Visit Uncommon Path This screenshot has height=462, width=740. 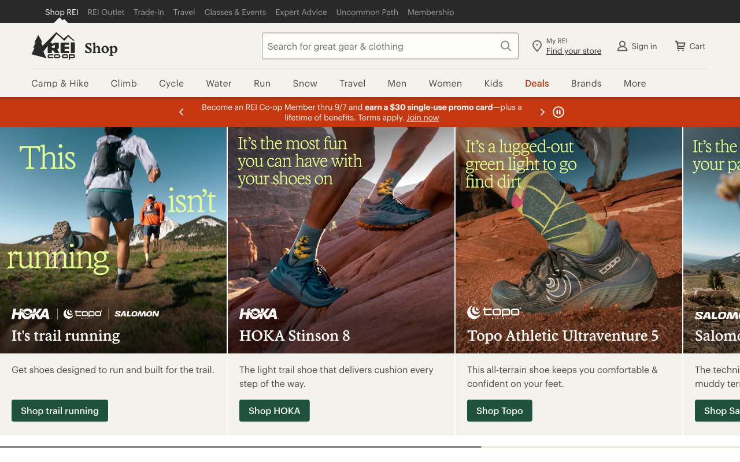(367, 12)
